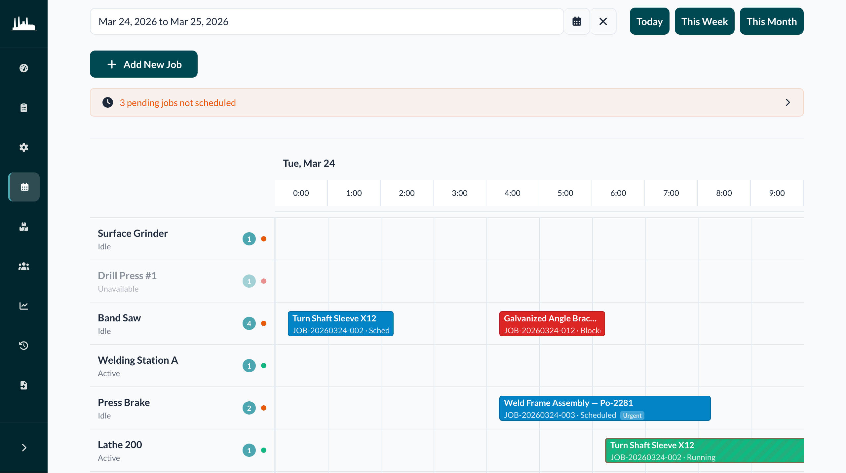
Task: Switch to This Week view
Action: 704,21
